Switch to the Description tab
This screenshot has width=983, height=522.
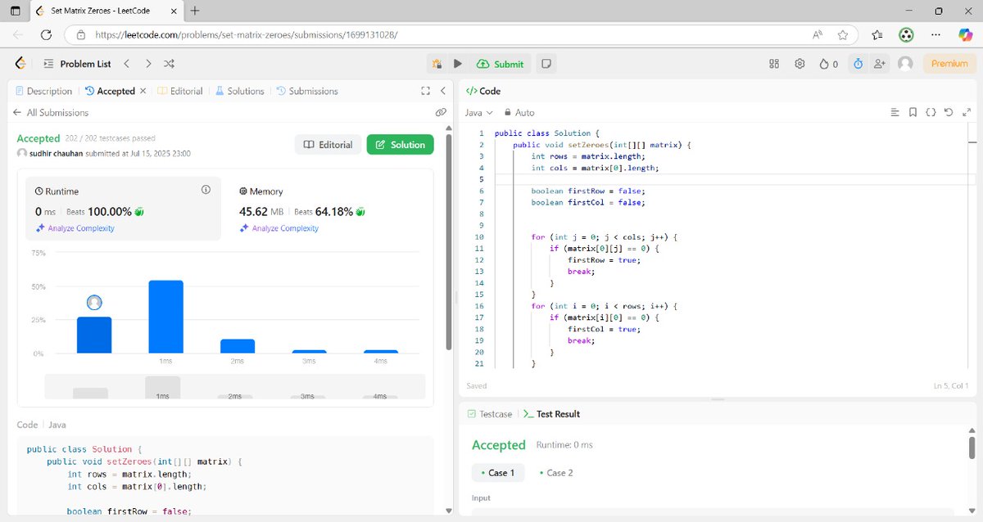pyautogui.click(x=43, y=91)
